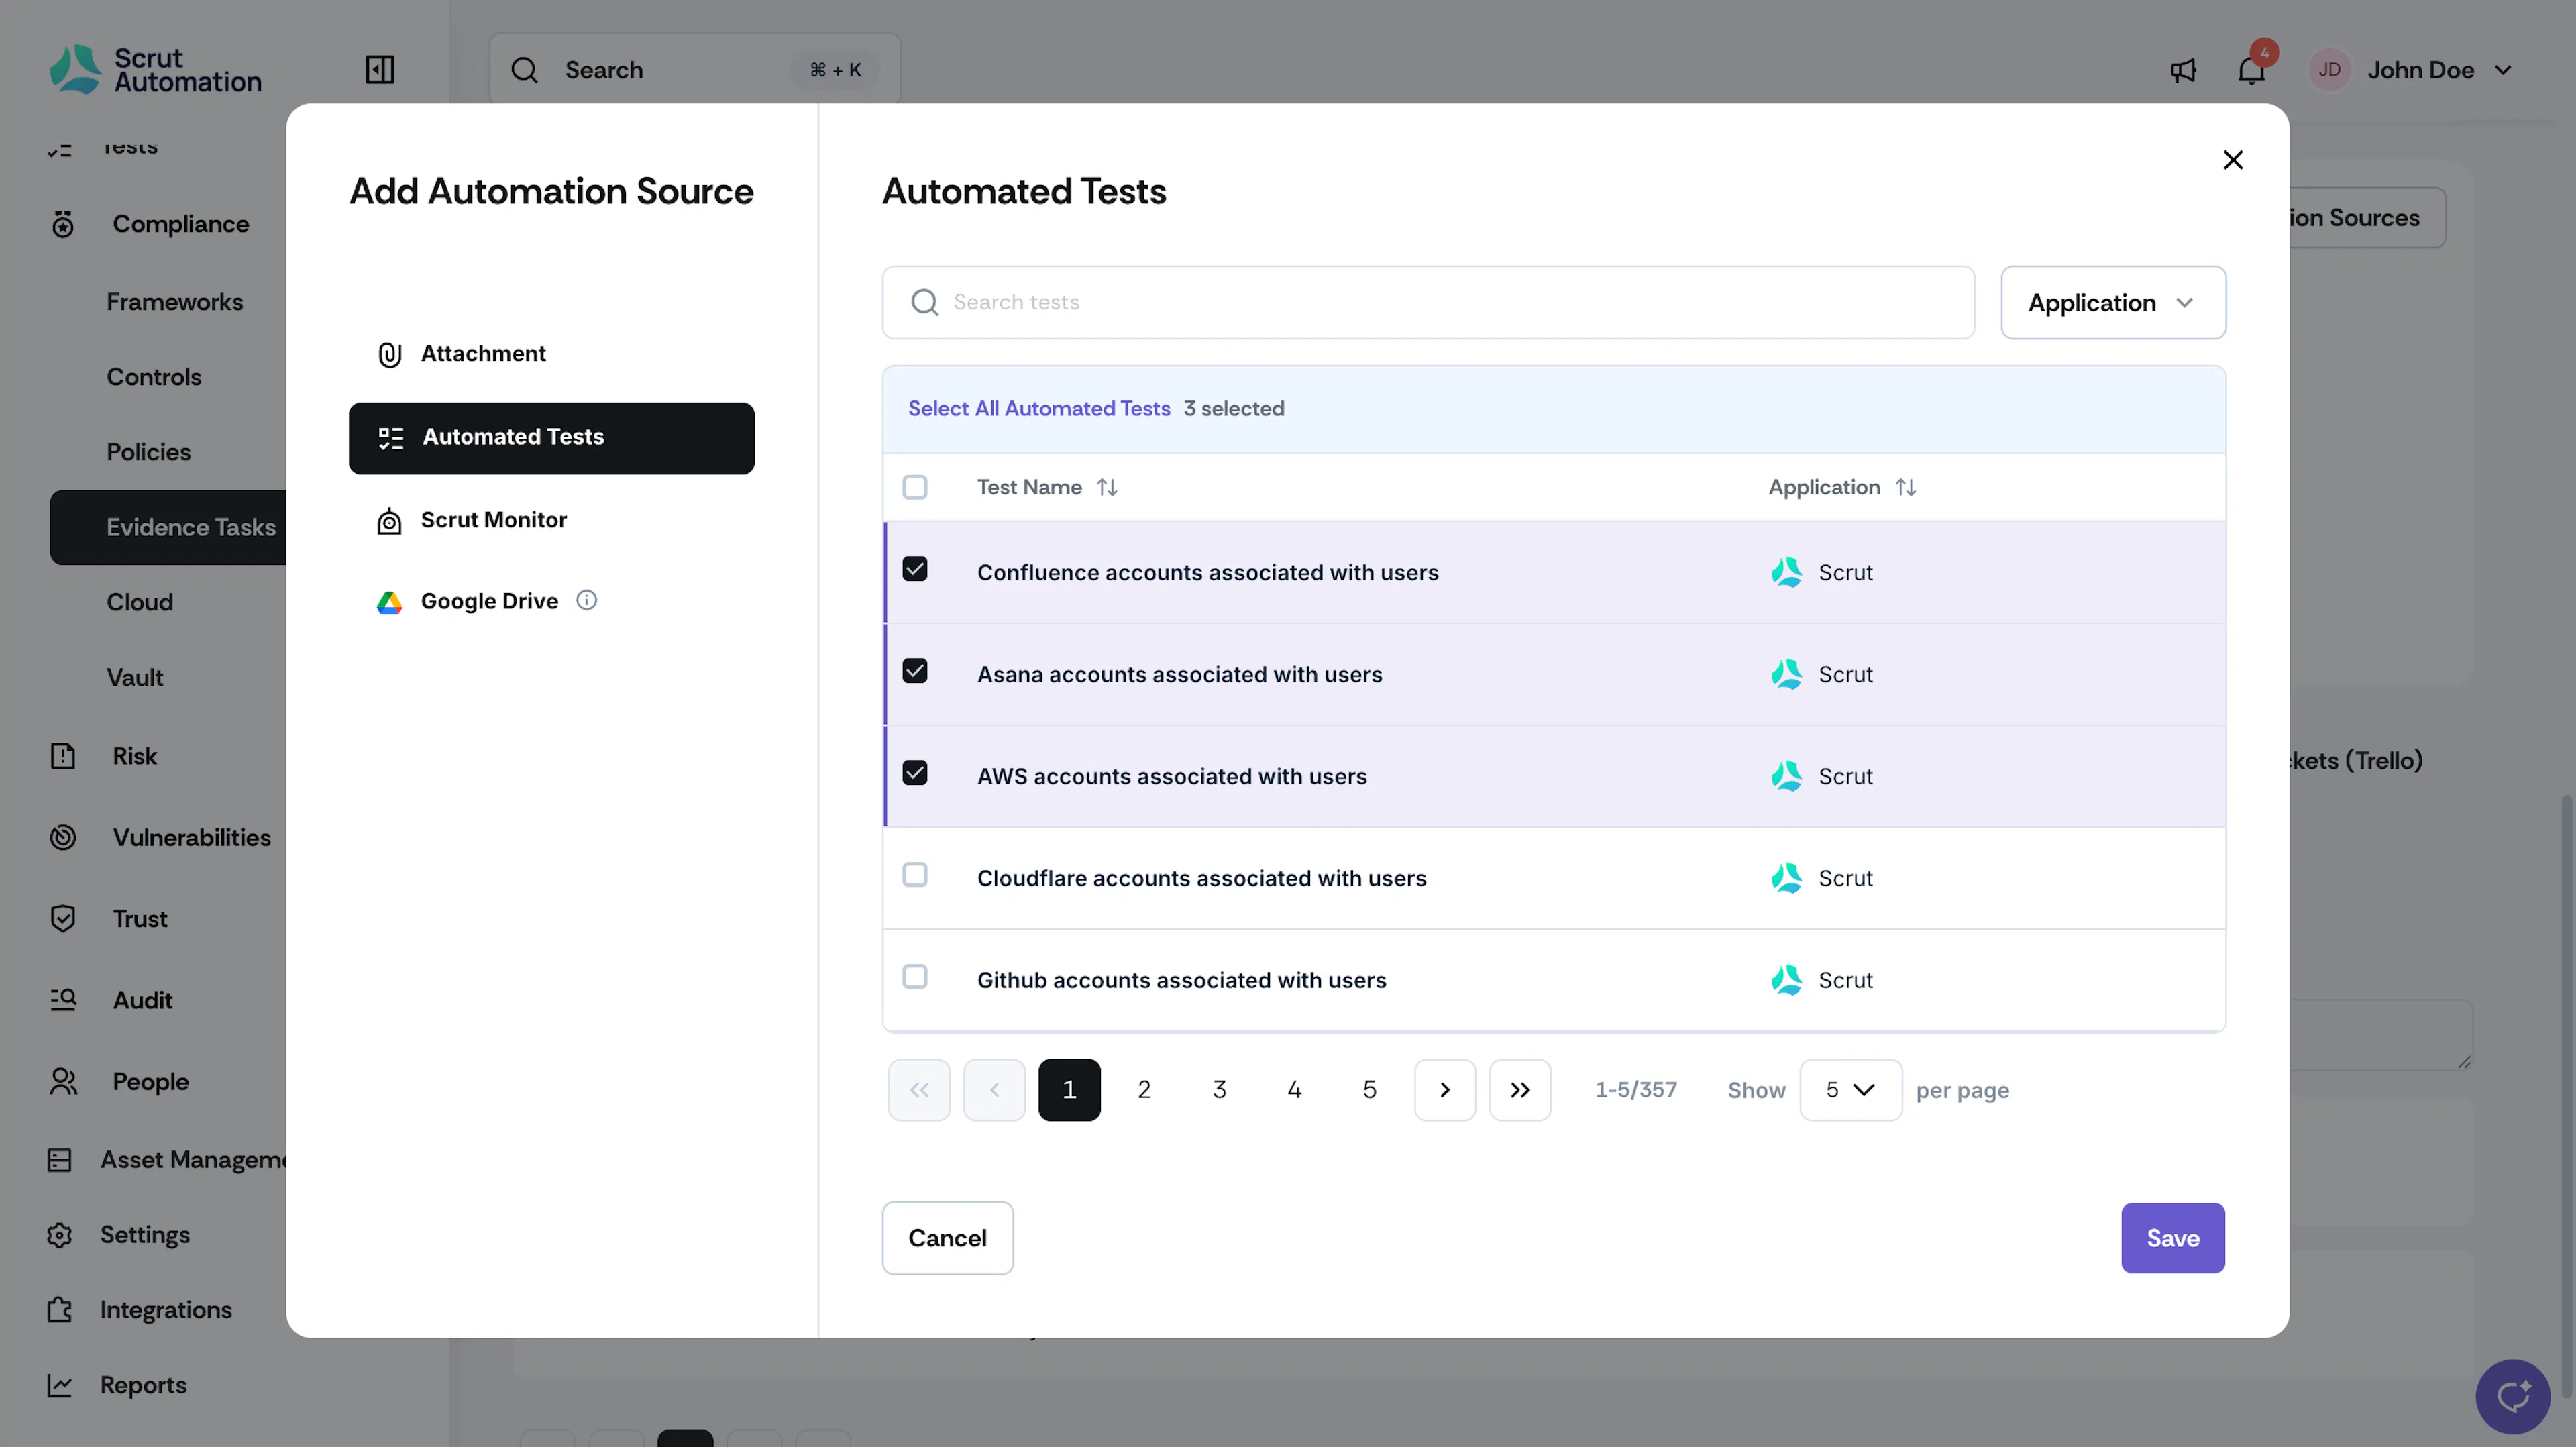
Task: Open the chat support bubble
Action: pos(2513,1396)
